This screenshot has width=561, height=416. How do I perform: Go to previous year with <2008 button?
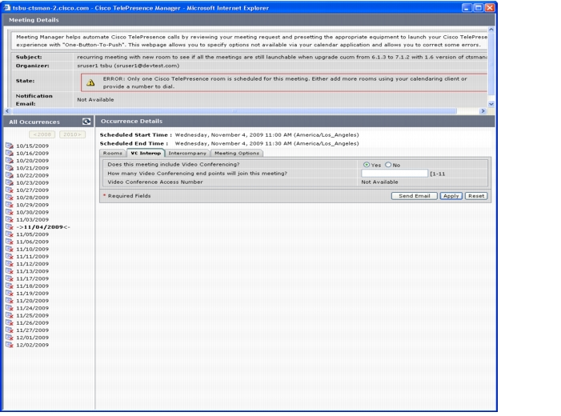point(42,134)
